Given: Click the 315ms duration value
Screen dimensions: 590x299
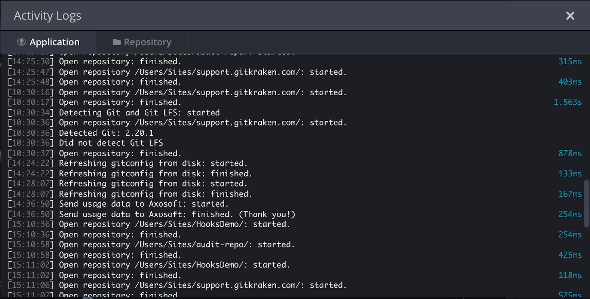Looking at the screenshot, I should pyautogui.click(x=570, y=61).
